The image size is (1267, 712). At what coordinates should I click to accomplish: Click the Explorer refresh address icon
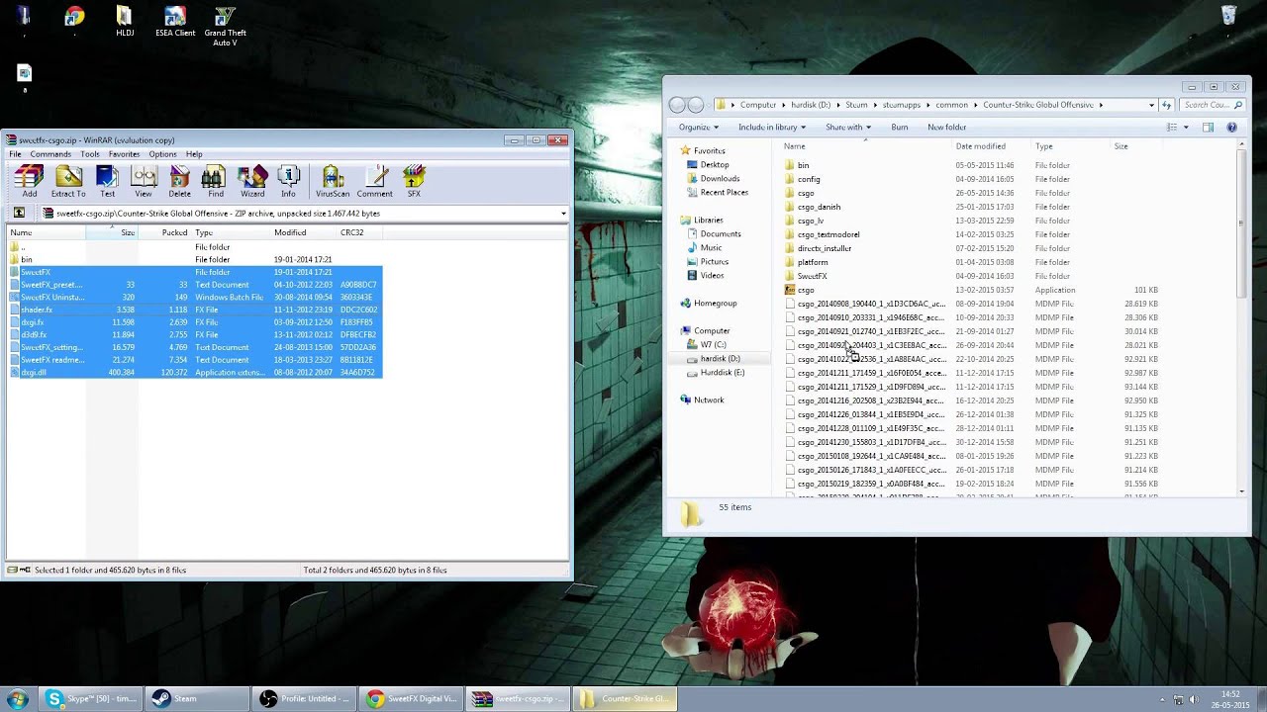pyautogui.click(x=1167, y=105)
